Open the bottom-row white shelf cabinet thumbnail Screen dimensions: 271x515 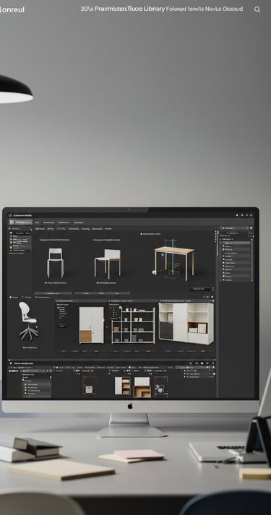click(123, 386)
